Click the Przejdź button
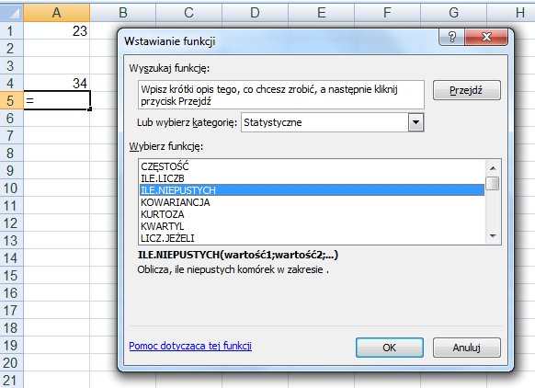 tap(466, 90)
